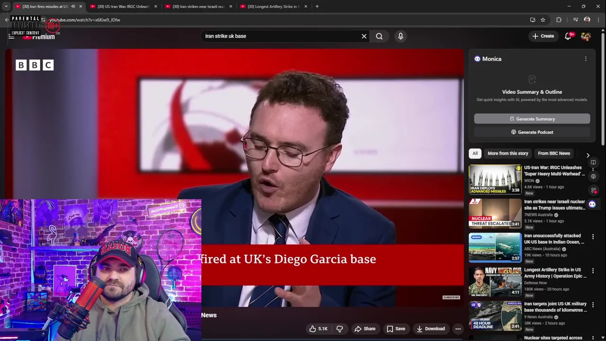Close the Iran fires missiles tab
Screen dimensions: 606x341
[80, 6]
